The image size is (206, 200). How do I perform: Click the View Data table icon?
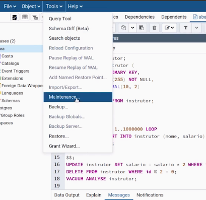tap(25, 17)
